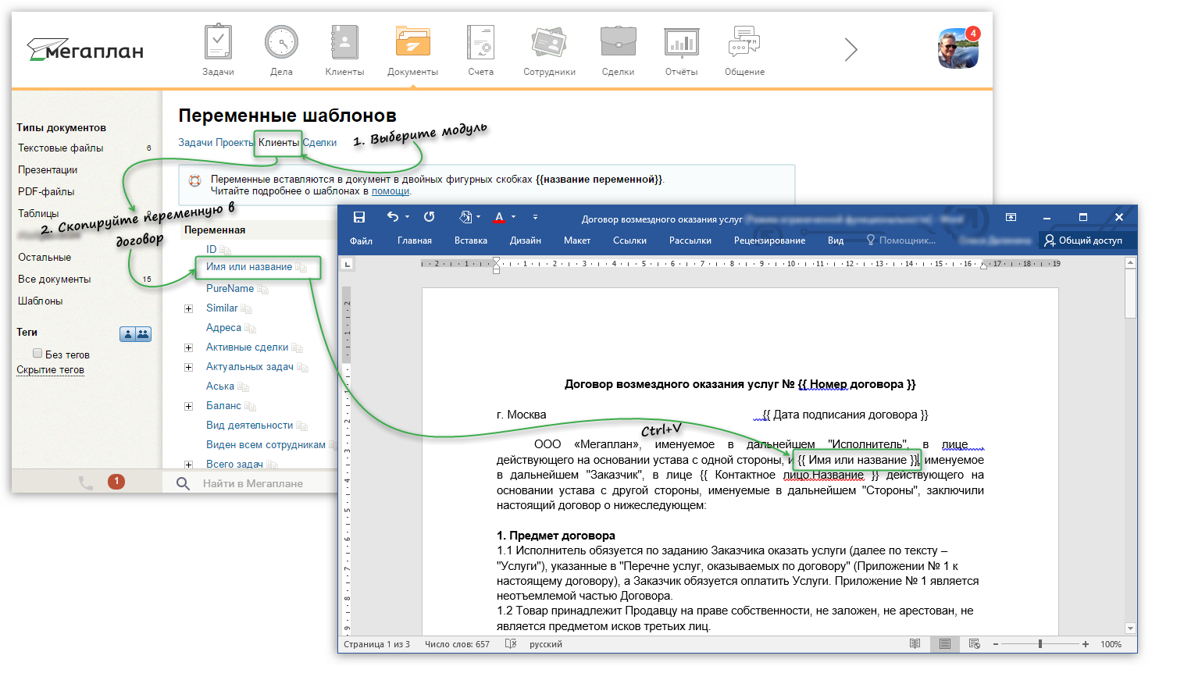Click the touch/mouse mode icon in Word
Viewport: 1184px width, 691px height.
(x=465, y=217)
